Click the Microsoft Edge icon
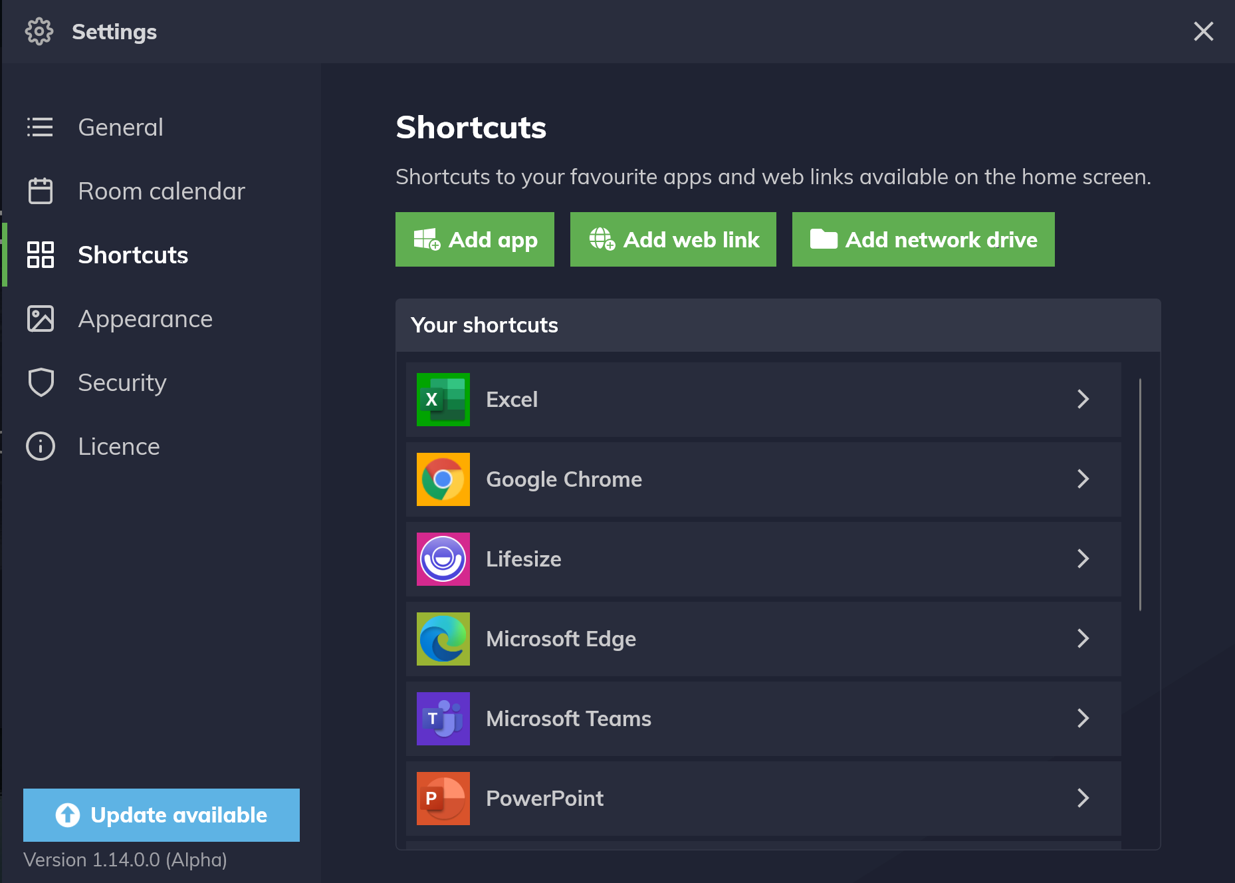Image resolution: width=1235 pixels, height=883 pixels. coord(443,639)
